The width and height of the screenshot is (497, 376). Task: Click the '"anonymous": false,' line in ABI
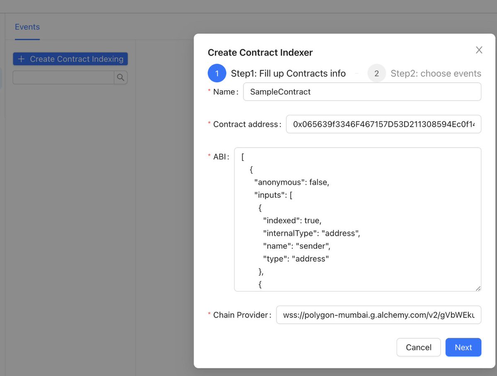292,182
